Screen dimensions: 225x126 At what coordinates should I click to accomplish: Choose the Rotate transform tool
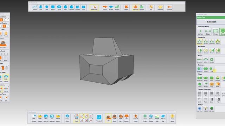117,8
